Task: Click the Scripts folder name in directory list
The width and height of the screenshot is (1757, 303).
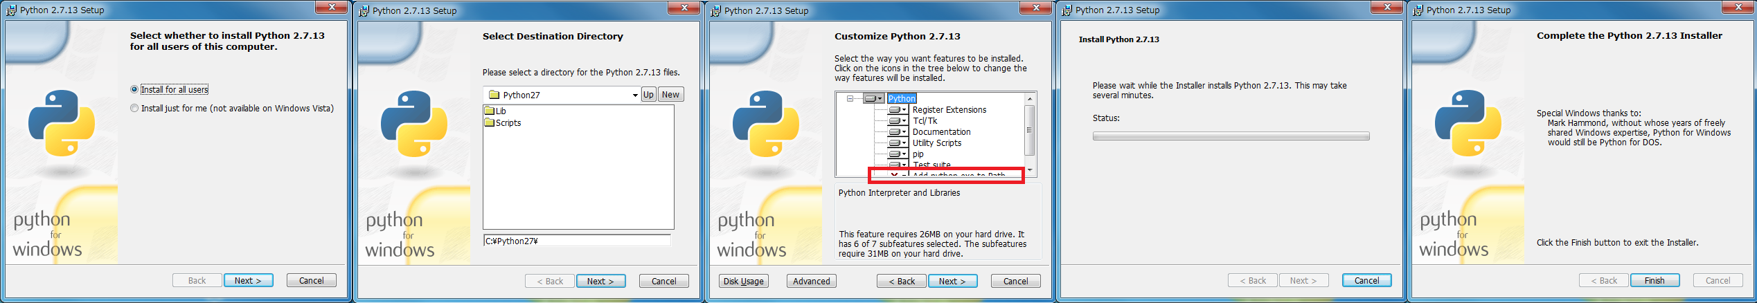Action: tap(508, 122)
